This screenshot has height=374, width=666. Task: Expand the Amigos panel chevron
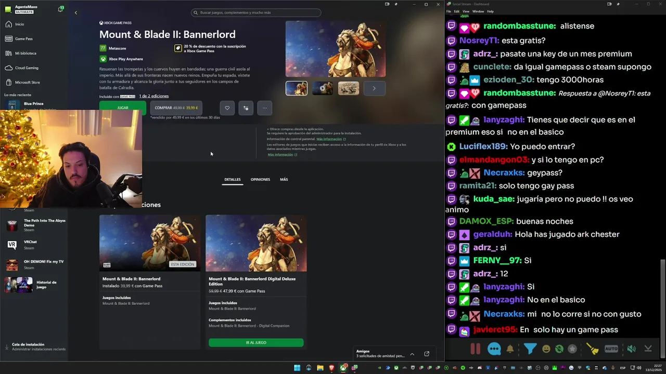(x=412, y=354)
